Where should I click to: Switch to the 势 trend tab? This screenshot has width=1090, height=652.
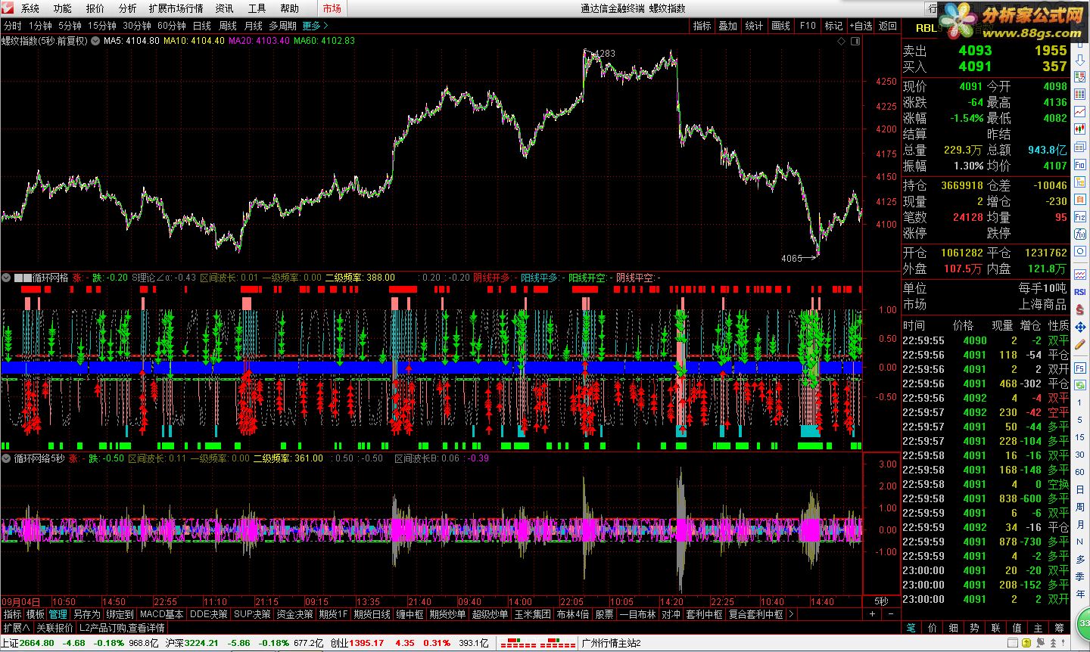[x=974, y=628]
